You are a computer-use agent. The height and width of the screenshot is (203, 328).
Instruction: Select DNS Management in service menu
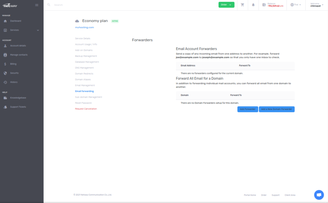coord(84,68)
